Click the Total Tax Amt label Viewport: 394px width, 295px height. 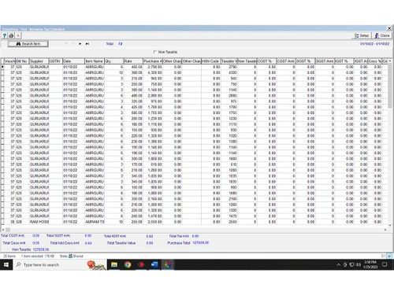(x=179, y=236)
